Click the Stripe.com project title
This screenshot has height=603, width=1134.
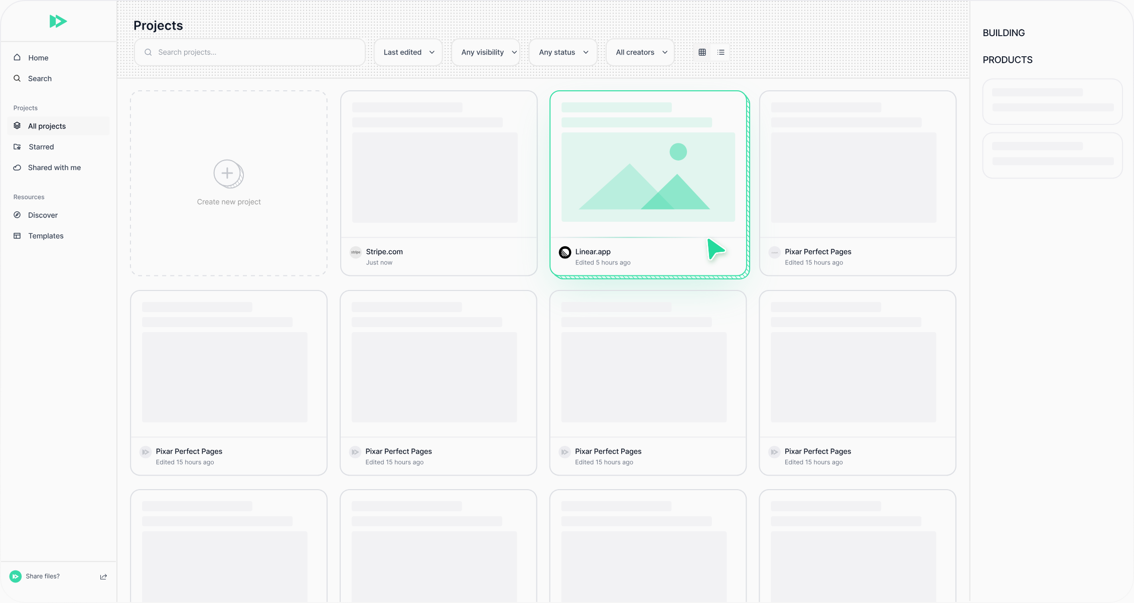click(x=384, y=252)
